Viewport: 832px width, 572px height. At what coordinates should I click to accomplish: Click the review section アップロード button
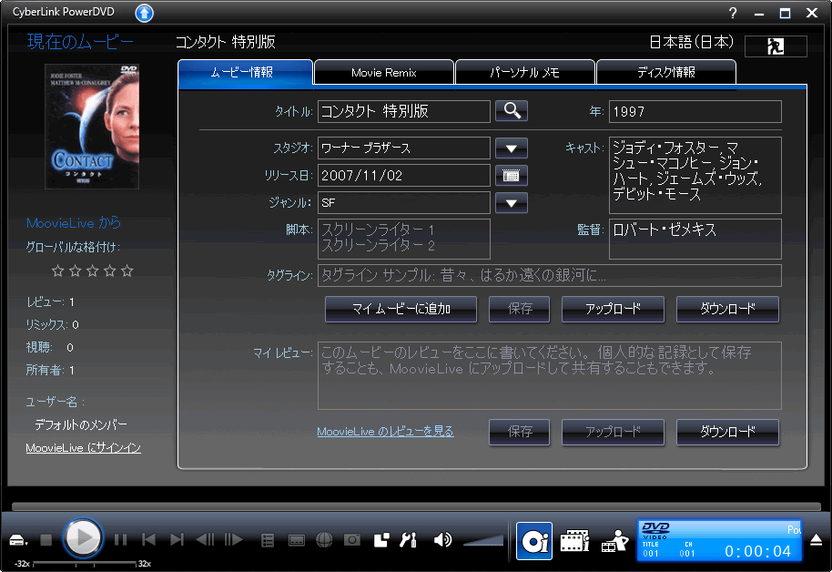pyautogui.click(x=613, y=432)
